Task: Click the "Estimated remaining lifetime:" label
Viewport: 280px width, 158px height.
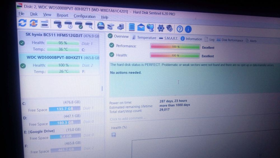Action: [131, 107]
